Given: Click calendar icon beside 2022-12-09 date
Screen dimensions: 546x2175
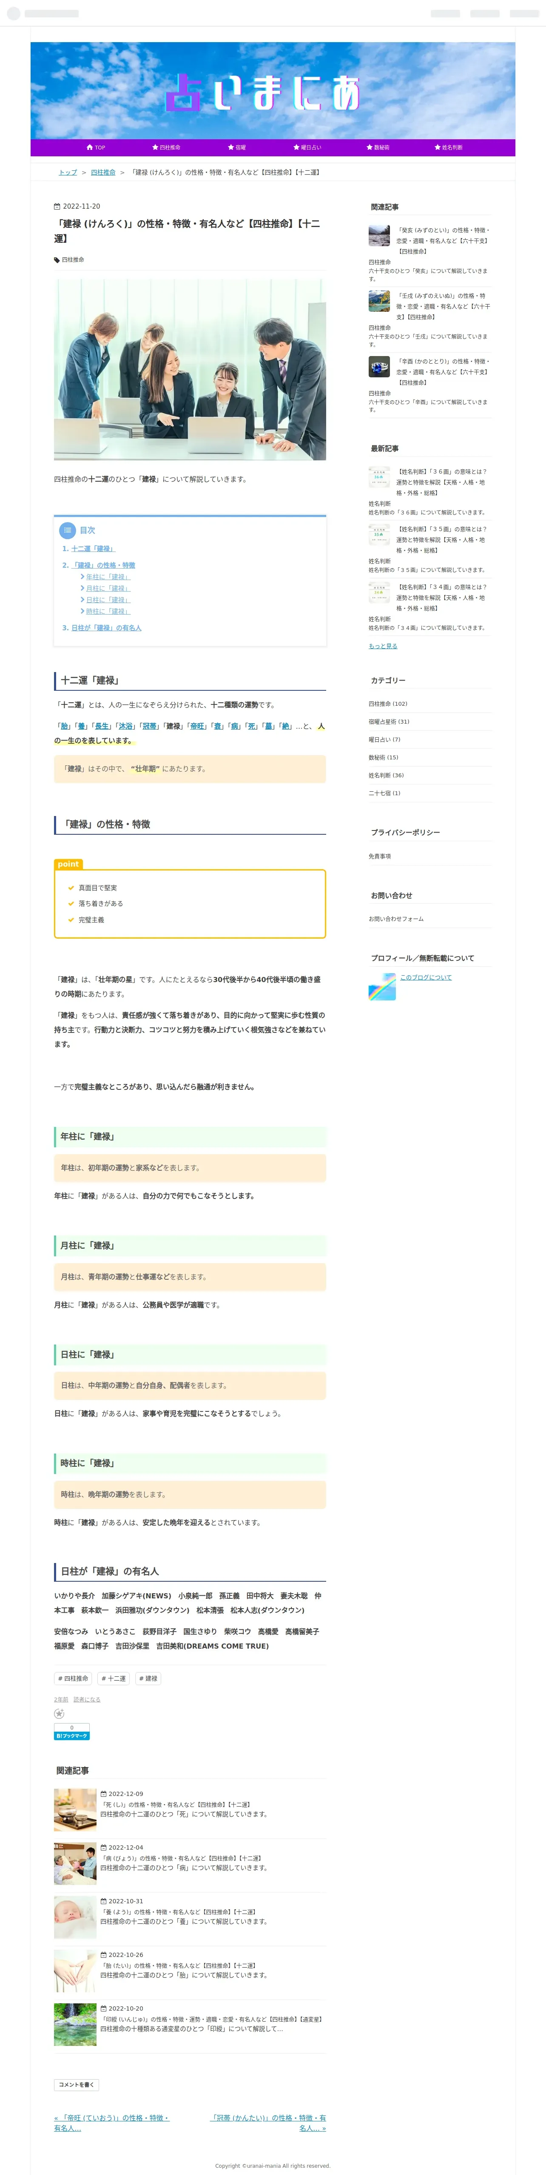Looking at the screenshot, I should tap(104, 1793).
